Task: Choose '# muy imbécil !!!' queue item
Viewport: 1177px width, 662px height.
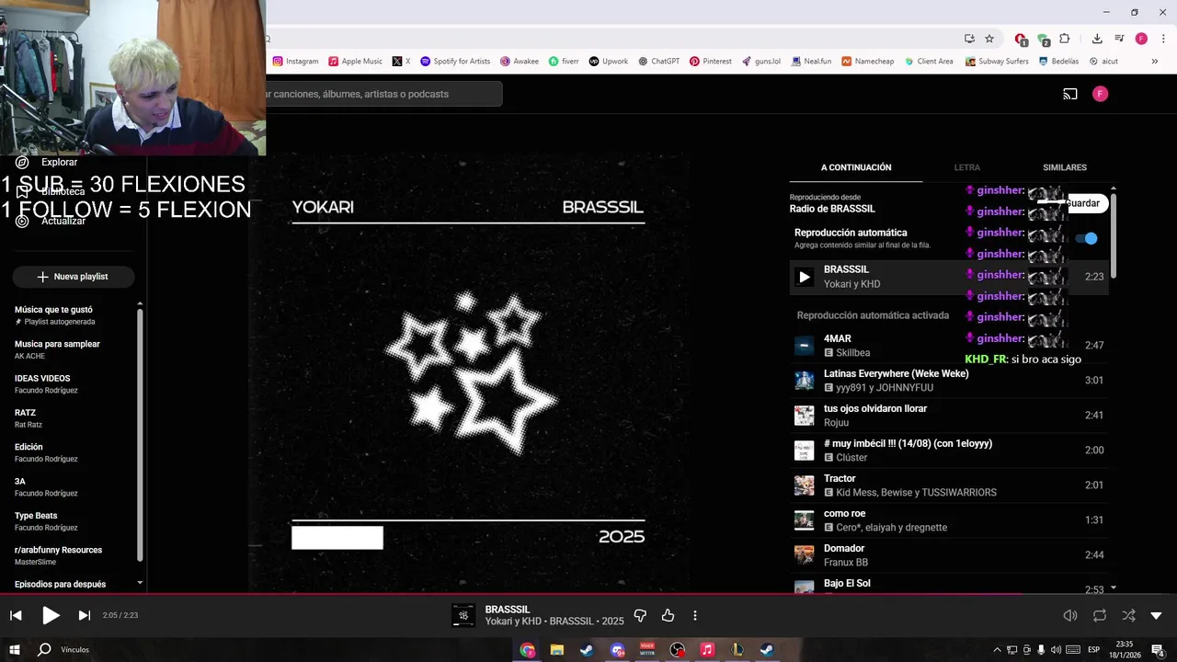Action: (x=949, y=451)
